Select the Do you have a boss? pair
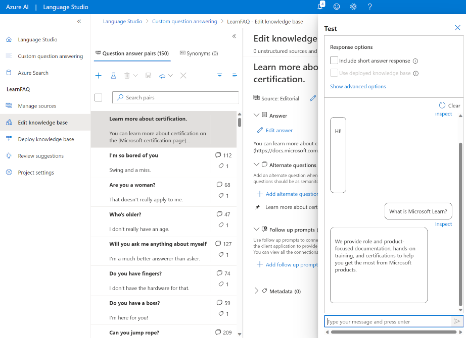 [164, 310]
